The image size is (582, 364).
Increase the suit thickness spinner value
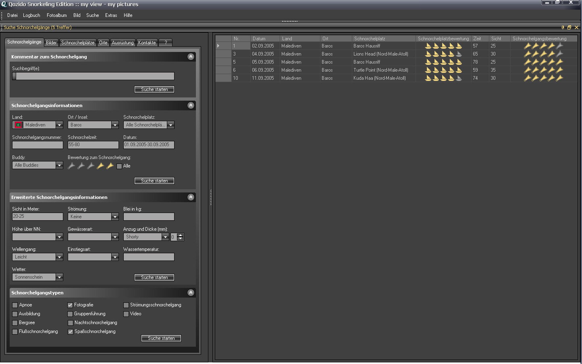click(180, 235)
